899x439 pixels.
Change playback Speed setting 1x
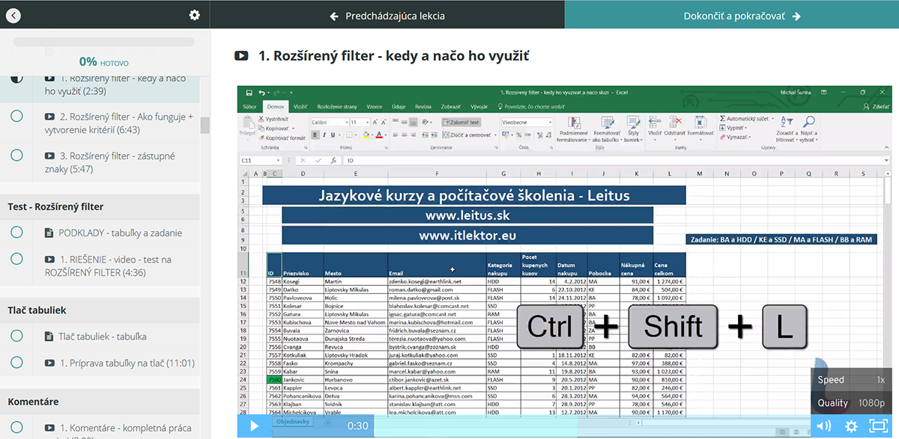pos(851,380)
